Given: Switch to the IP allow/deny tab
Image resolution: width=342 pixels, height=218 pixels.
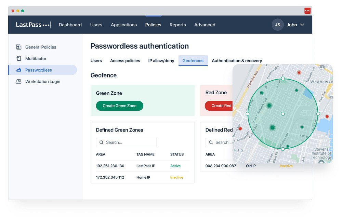Looking at the screenshot, I should pos(161,60).
